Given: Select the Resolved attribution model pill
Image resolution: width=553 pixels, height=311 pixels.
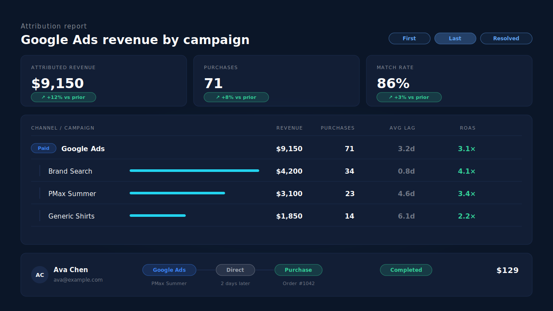Looking at the screenshot, I should click(506, 38).
